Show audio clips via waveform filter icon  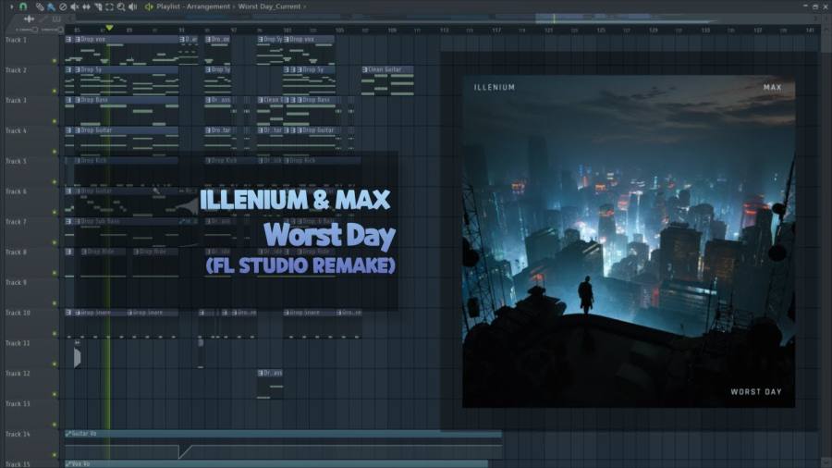[x=29, y=18]
